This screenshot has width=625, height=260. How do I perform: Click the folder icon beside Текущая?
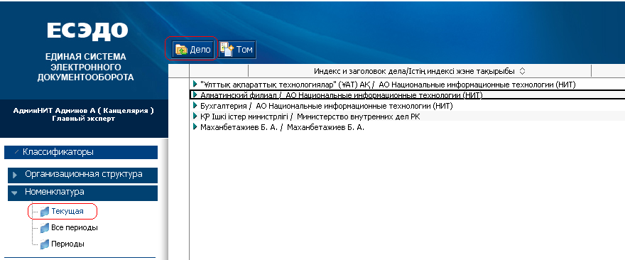(x=45, y=212)
